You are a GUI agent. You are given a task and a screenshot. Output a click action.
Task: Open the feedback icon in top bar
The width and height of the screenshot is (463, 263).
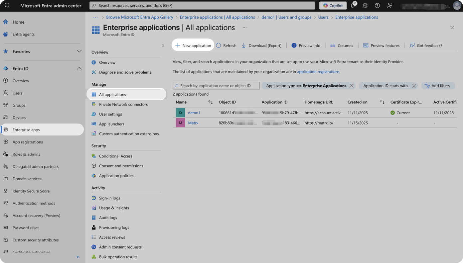tap(389, 6)
